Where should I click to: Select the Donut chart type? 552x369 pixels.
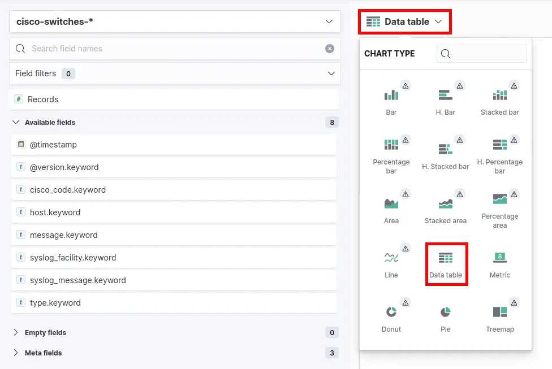tap(391, 312)
